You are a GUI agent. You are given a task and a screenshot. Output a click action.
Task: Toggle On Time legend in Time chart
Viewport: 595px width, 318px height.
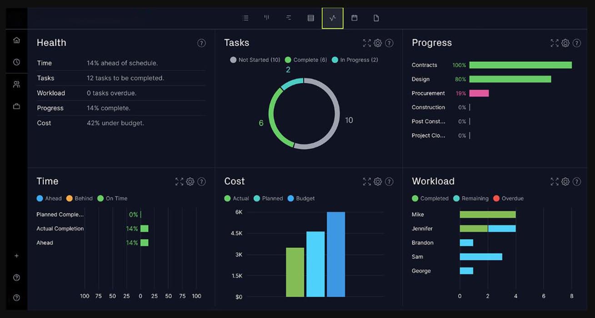click(x=112, y=199)
